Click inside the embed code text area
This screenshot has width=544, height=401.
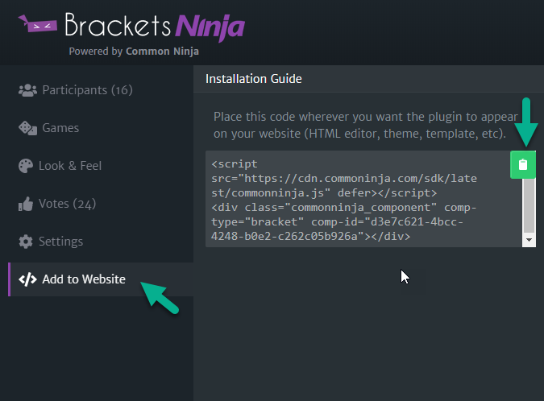[363, 199]
